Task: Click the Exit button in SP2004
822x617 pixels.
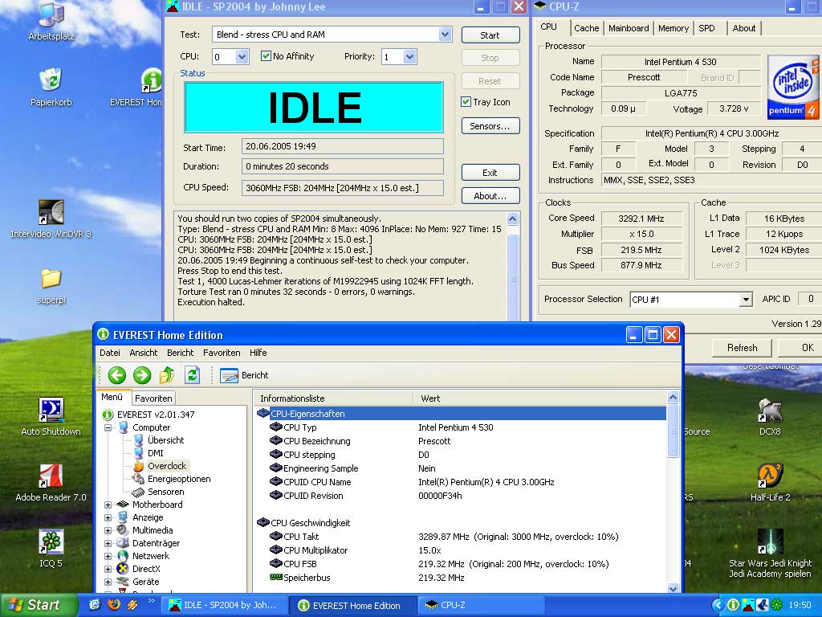Action: 490,173
